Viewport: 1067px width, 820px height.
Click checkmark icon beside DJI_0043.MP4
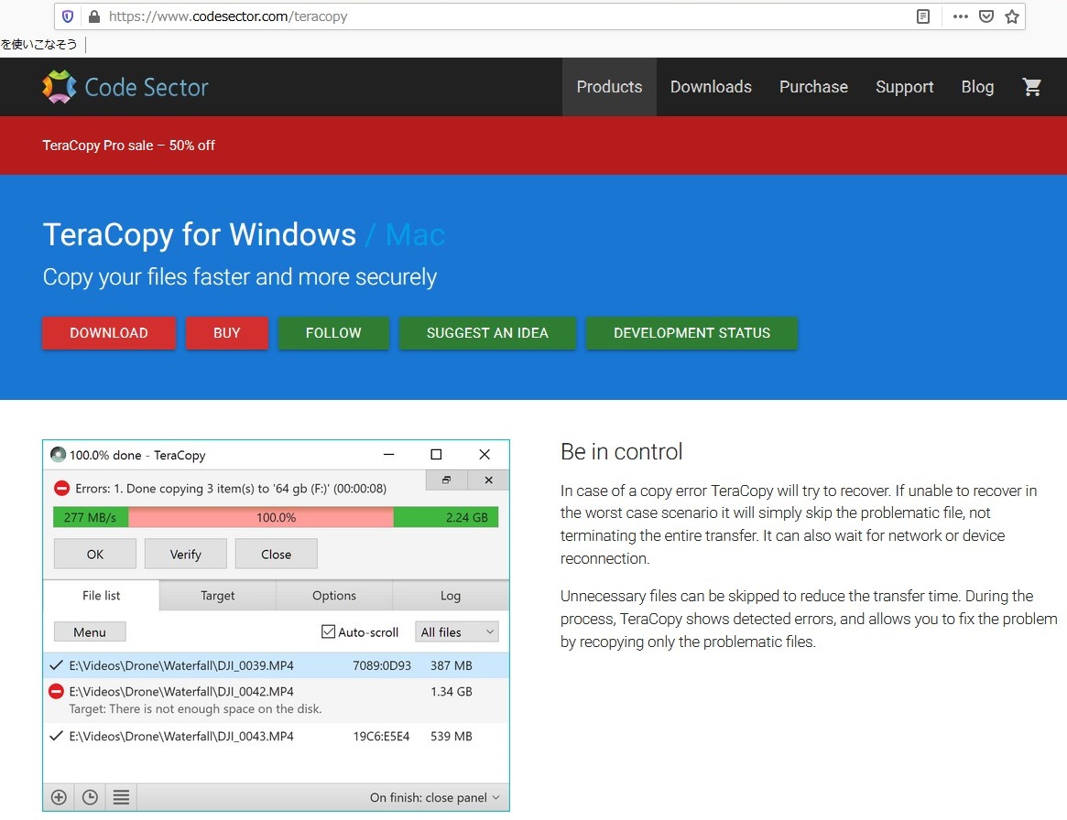[x=57, y=736]
